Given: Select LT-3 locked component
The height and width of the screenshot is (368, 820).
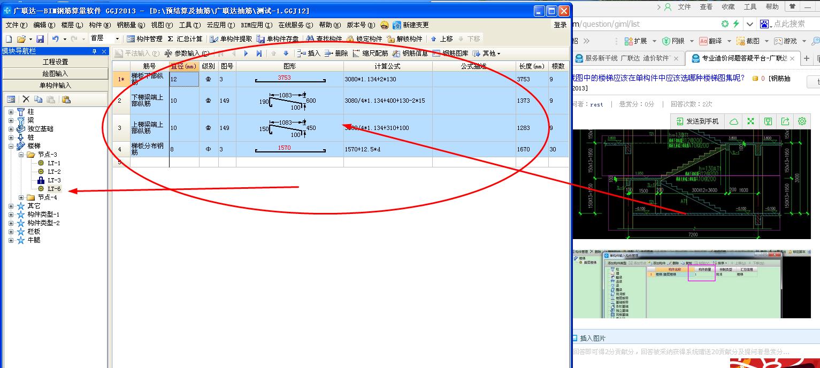Looking at the screenshot, I should click(x=54, y=180).
